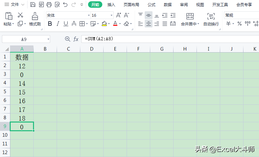
Task: Click the formula bar showing =SUM(A2:A8)
Action: (170, 39)
